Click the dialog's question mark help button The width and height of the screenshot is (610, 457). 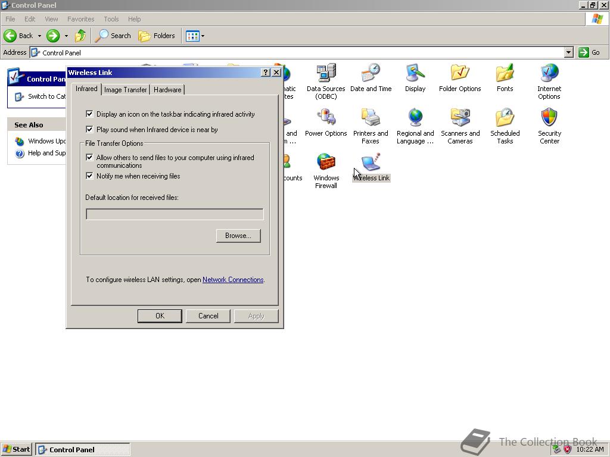pos(265,72)
